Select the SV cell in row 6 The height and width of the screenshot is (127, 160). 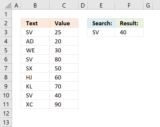pos(35,59)
